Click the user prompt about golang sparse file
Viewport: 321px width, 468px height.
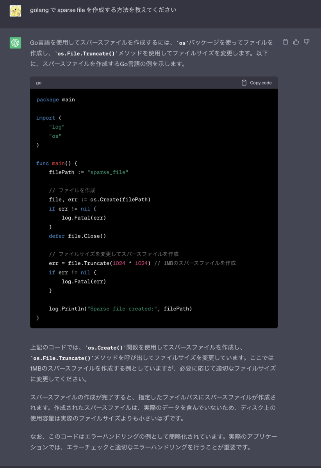coord(103,10)
